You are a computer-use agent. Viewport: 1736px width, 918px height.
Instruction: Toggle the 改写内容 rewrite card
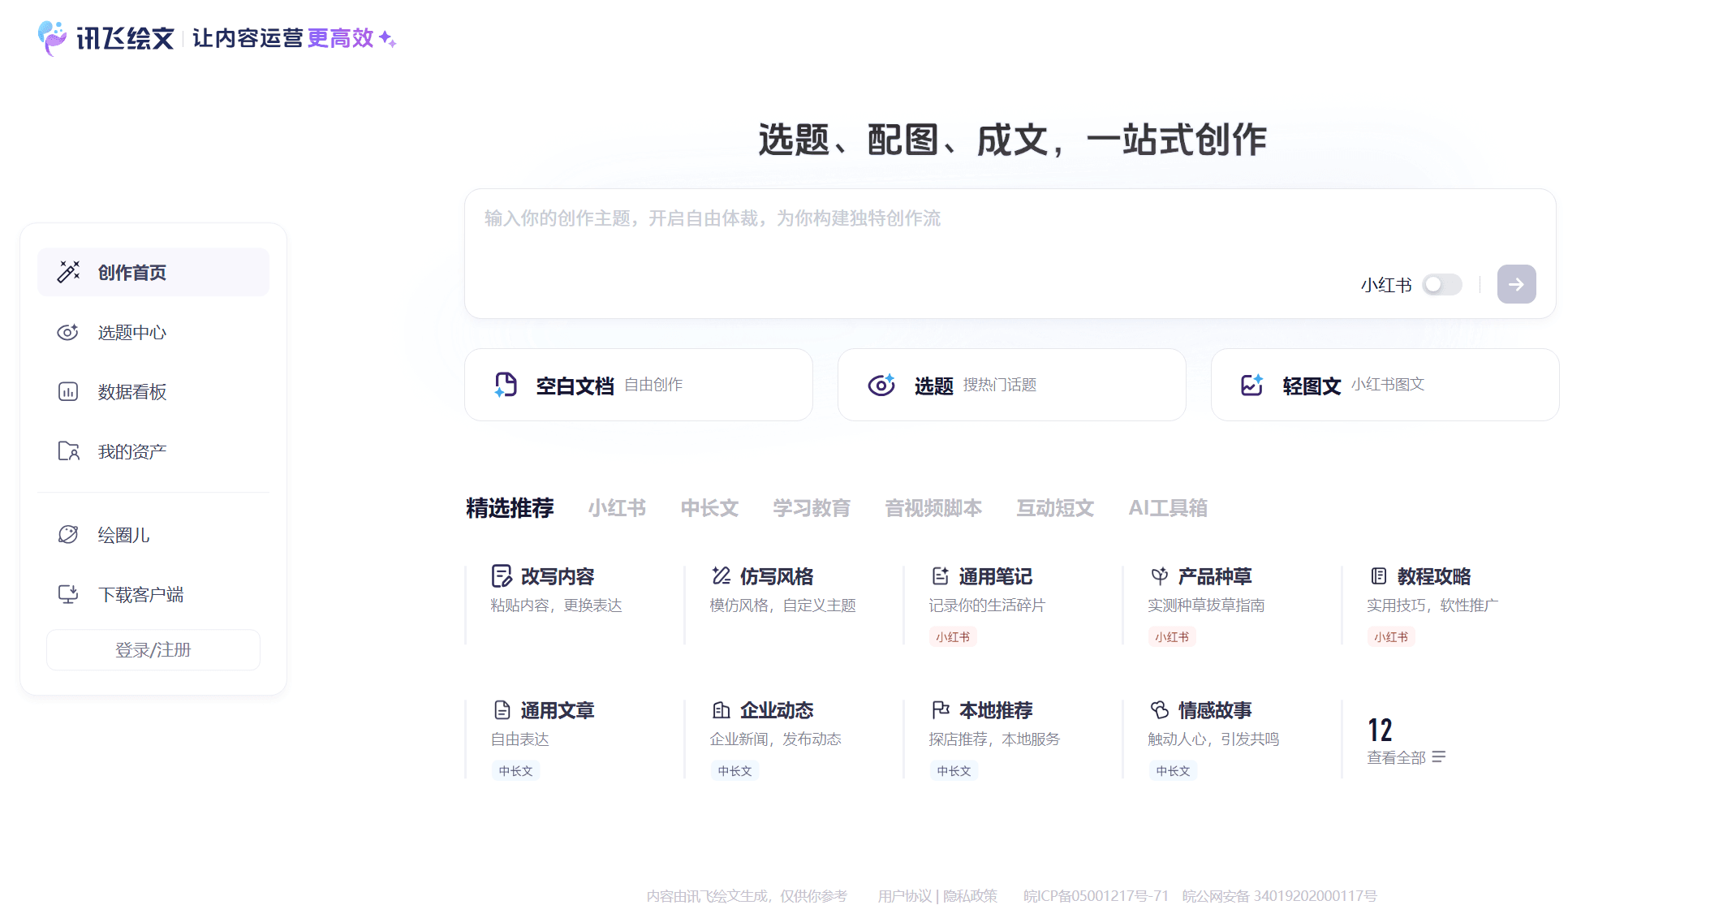click(x=558, y=576)
